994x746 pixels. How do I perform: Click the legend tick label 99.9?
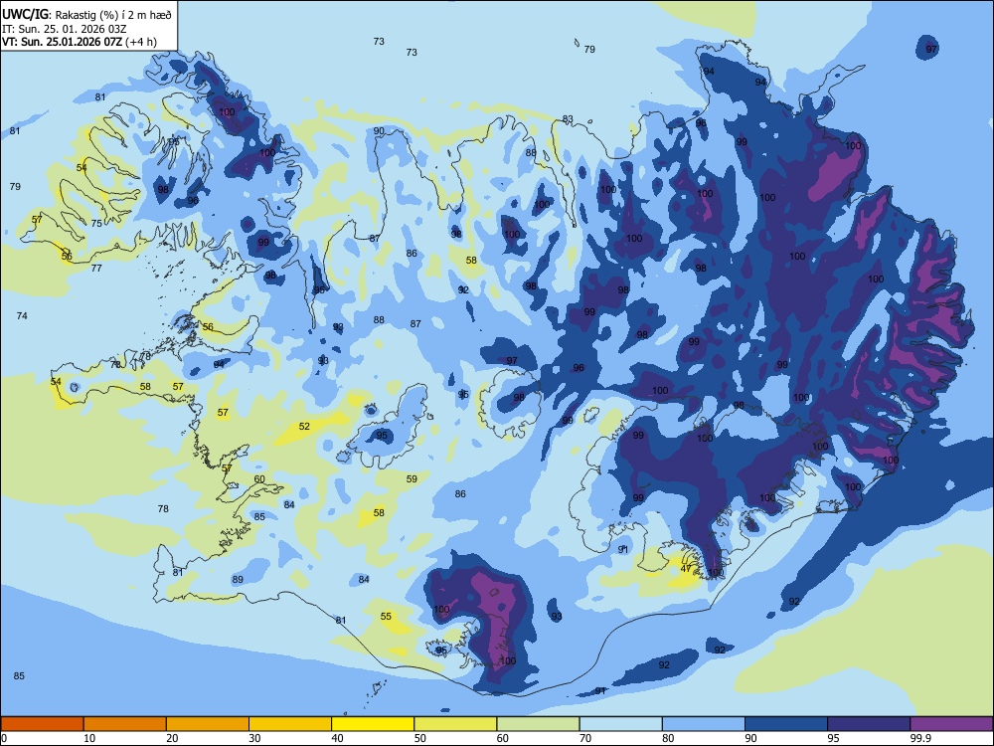[x=919, y=738]
